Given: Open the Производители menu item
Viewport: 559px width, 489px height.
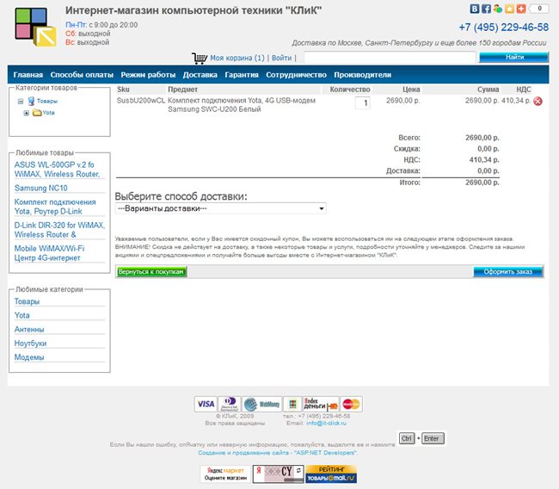Looking at the screenshot, I should point(363,75).
